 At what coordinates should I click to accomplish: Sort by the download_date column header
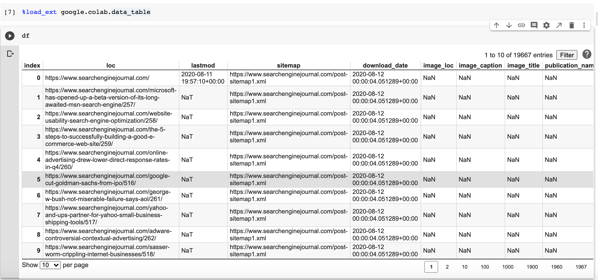click(385, 65)
